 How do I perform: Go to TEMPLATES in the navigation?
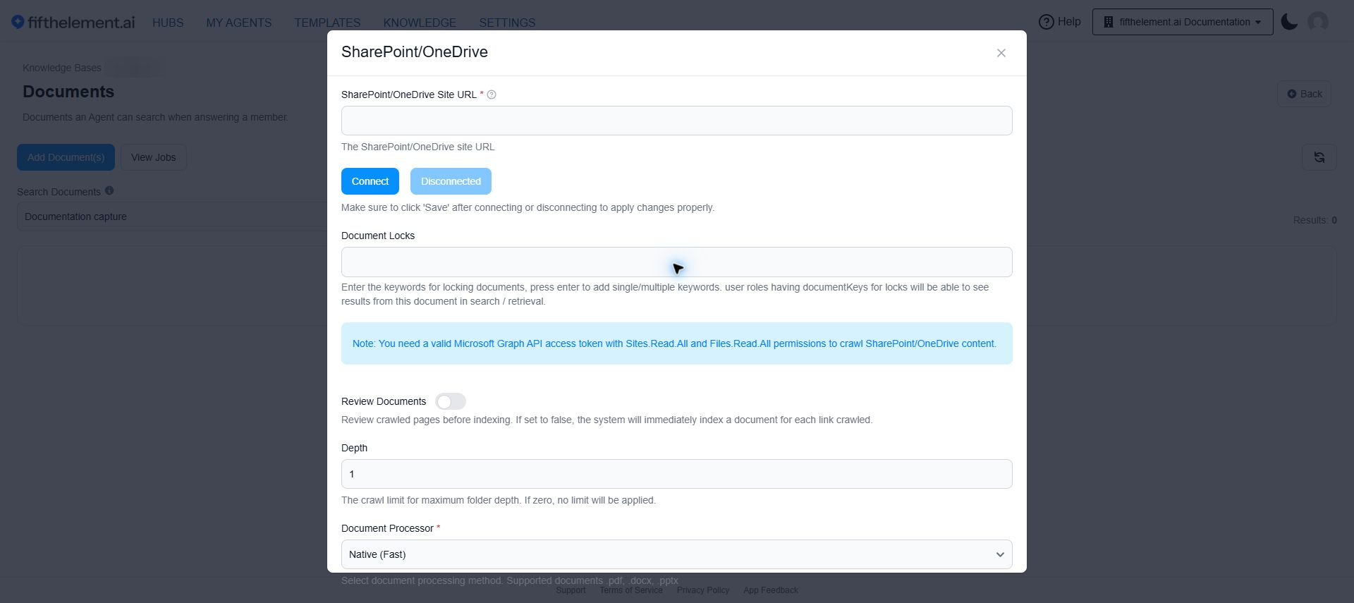327,23
